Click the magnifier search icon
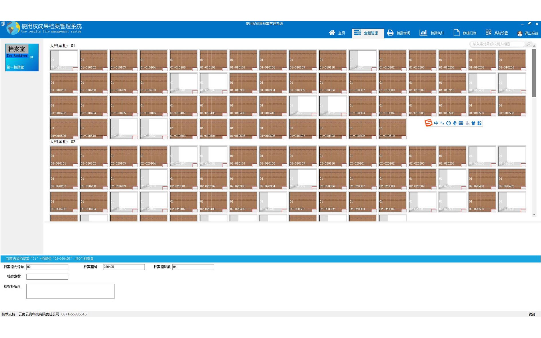Viewport: 541px width, 338px height. 528,44
